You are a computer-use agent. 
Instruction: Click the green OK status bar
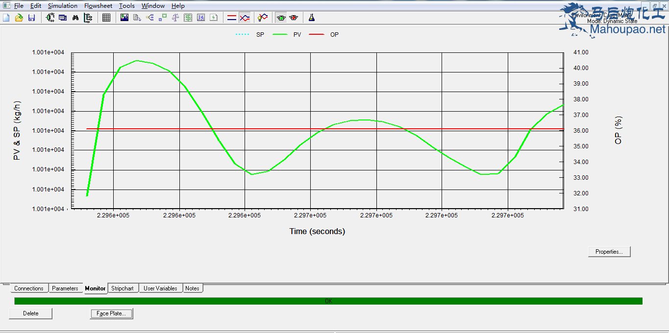click(x=328, y=301)
